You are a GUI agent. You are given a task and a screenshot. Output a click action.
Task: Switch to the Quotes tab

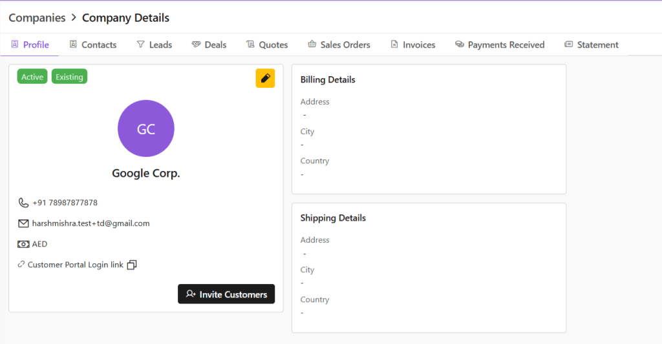[x=266, y=45]
